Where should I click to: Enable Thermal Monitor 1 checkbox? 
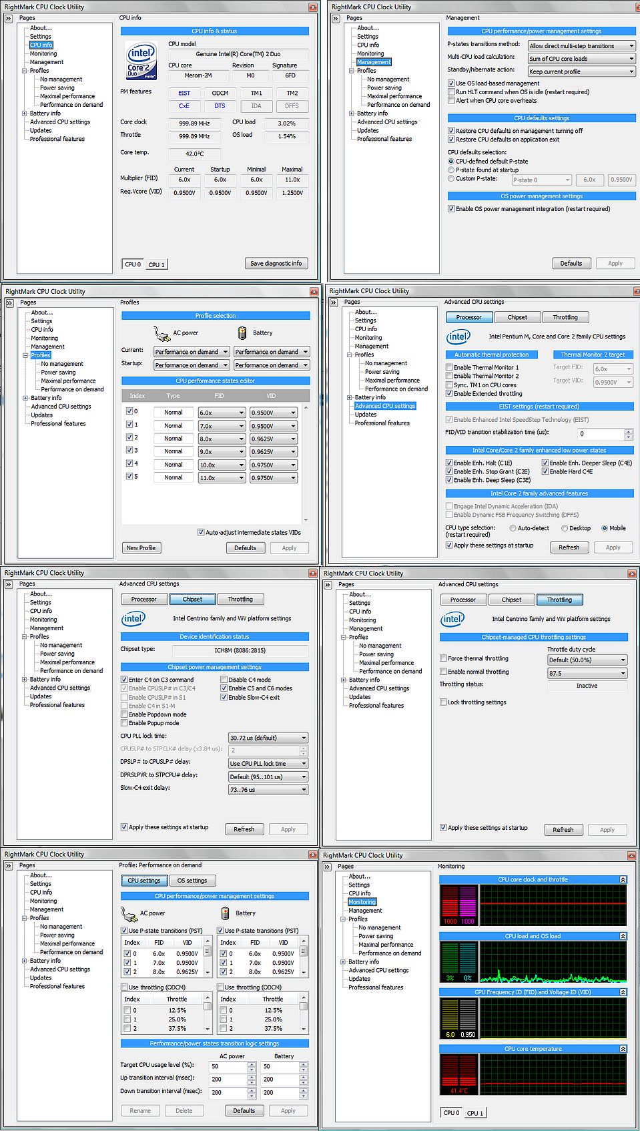click(x=449, y=367)
